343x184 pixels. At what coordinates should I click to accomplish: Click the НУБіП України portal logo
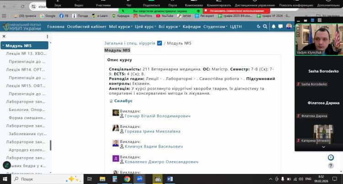click(x=22, y=26)
